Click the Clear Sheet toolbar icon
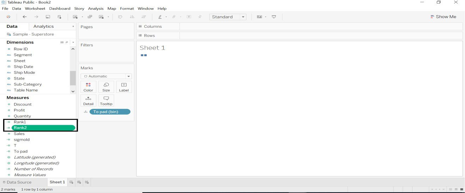The height and width of the screenshot is (193, 465). [101, 17]
